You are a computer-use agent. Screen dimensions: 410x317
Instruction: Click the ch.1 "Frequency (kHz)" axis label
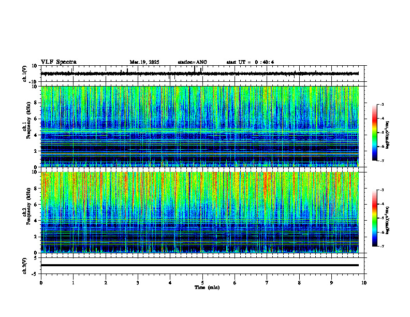29,121
